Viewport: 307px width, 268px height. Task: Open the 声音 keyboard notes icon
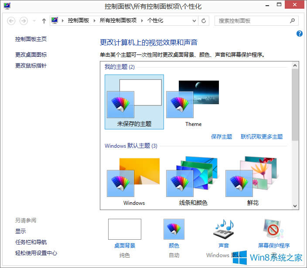224,229
